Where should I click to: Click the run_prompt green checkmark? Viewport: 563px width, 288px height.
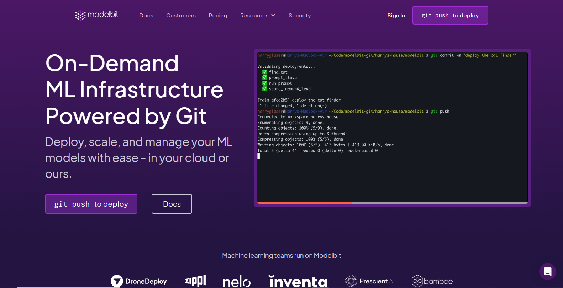[x=265, y=83]
